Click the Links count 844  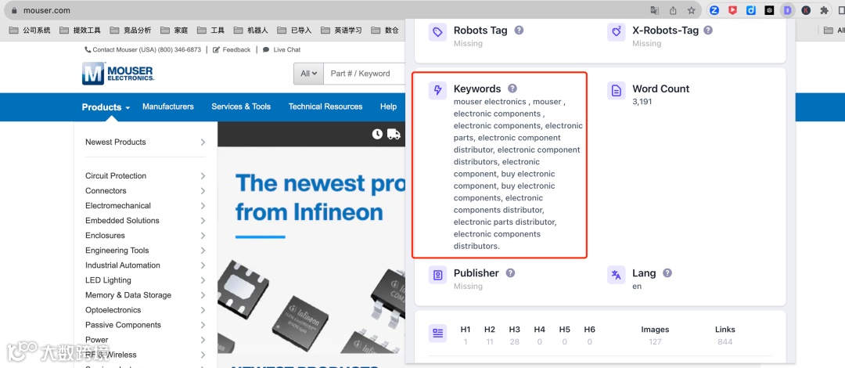[x=725, y=341]
